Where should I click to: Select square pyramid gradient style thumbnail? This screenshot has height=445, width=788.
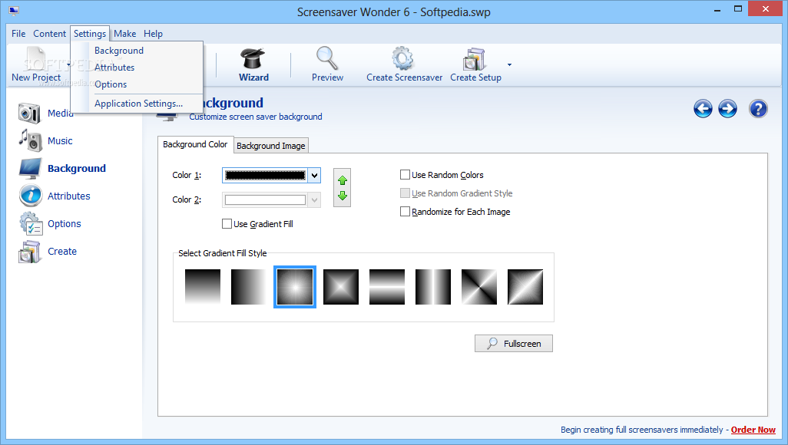(x=341, y=287)
